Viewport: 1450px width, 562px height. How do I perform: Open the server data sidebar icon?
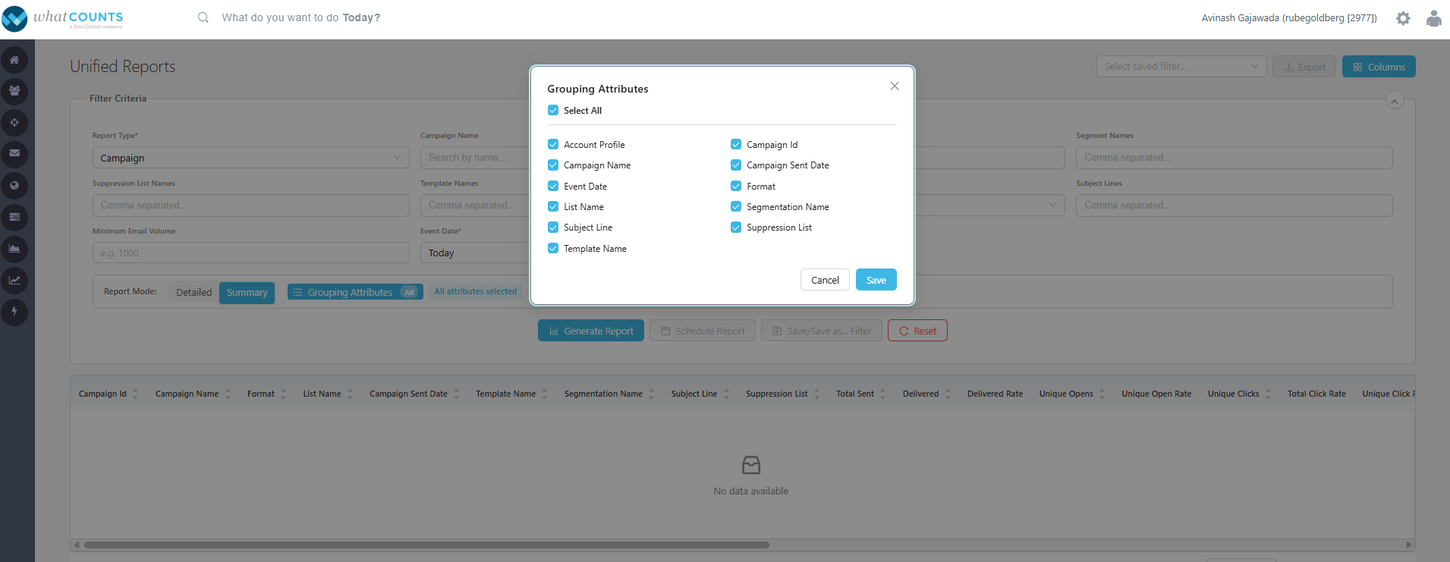pos(14,218)
